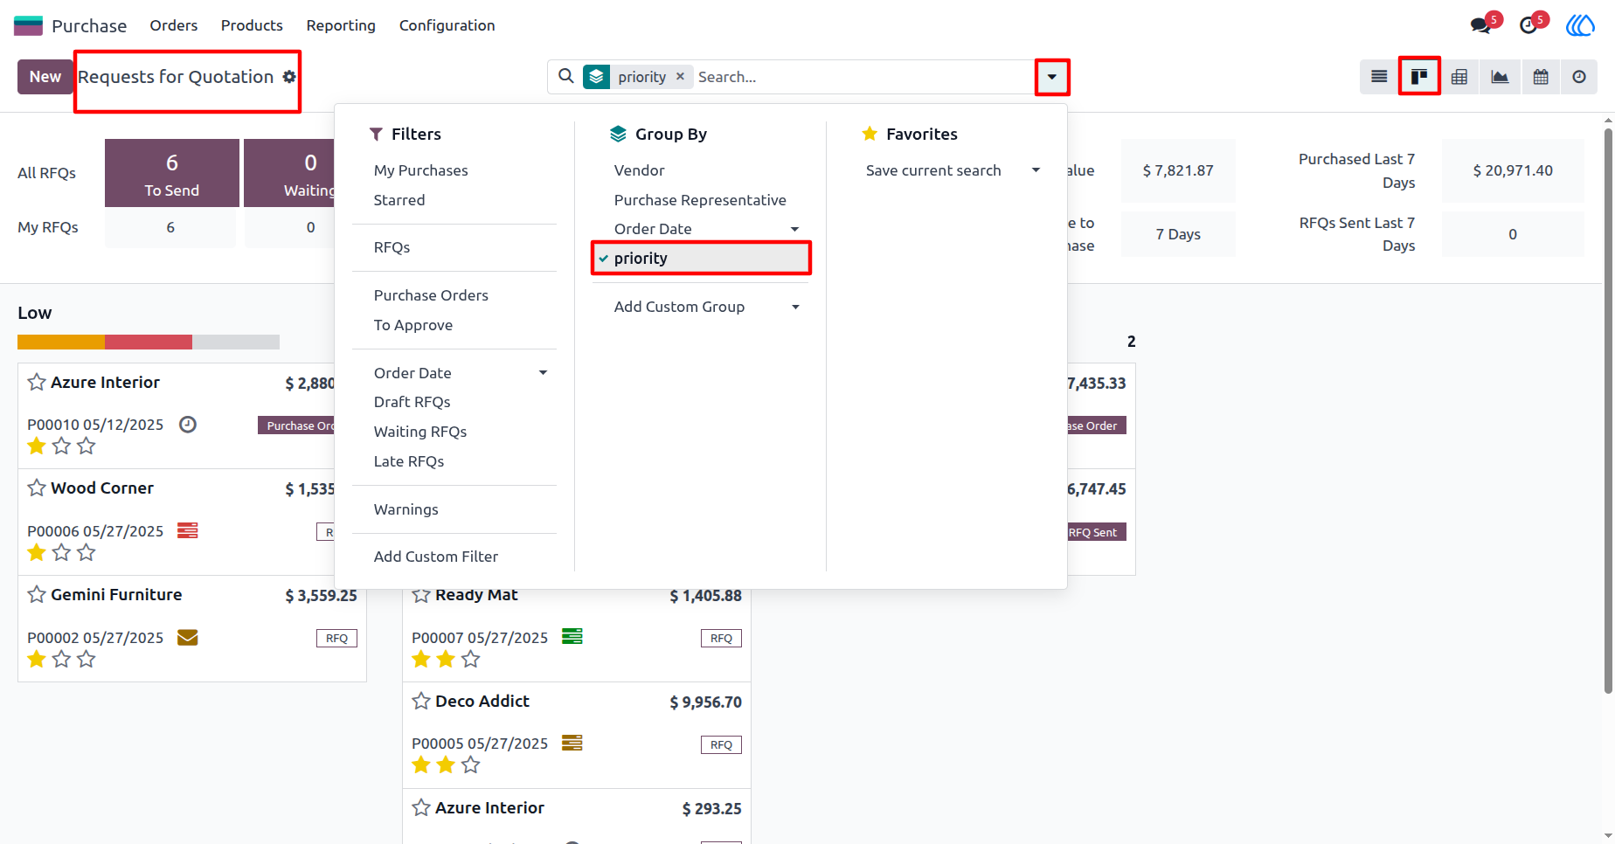Star the Wood Corner card favorite
This screenshot has height=844, width=1615.
click(x=37, y=488)
